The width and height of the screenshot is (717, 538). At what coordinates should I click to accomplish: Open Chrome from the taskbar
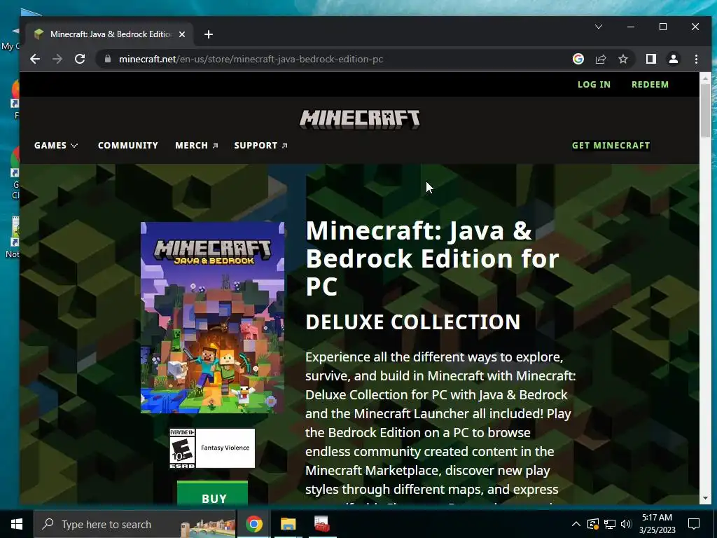(x=253, y=524)
